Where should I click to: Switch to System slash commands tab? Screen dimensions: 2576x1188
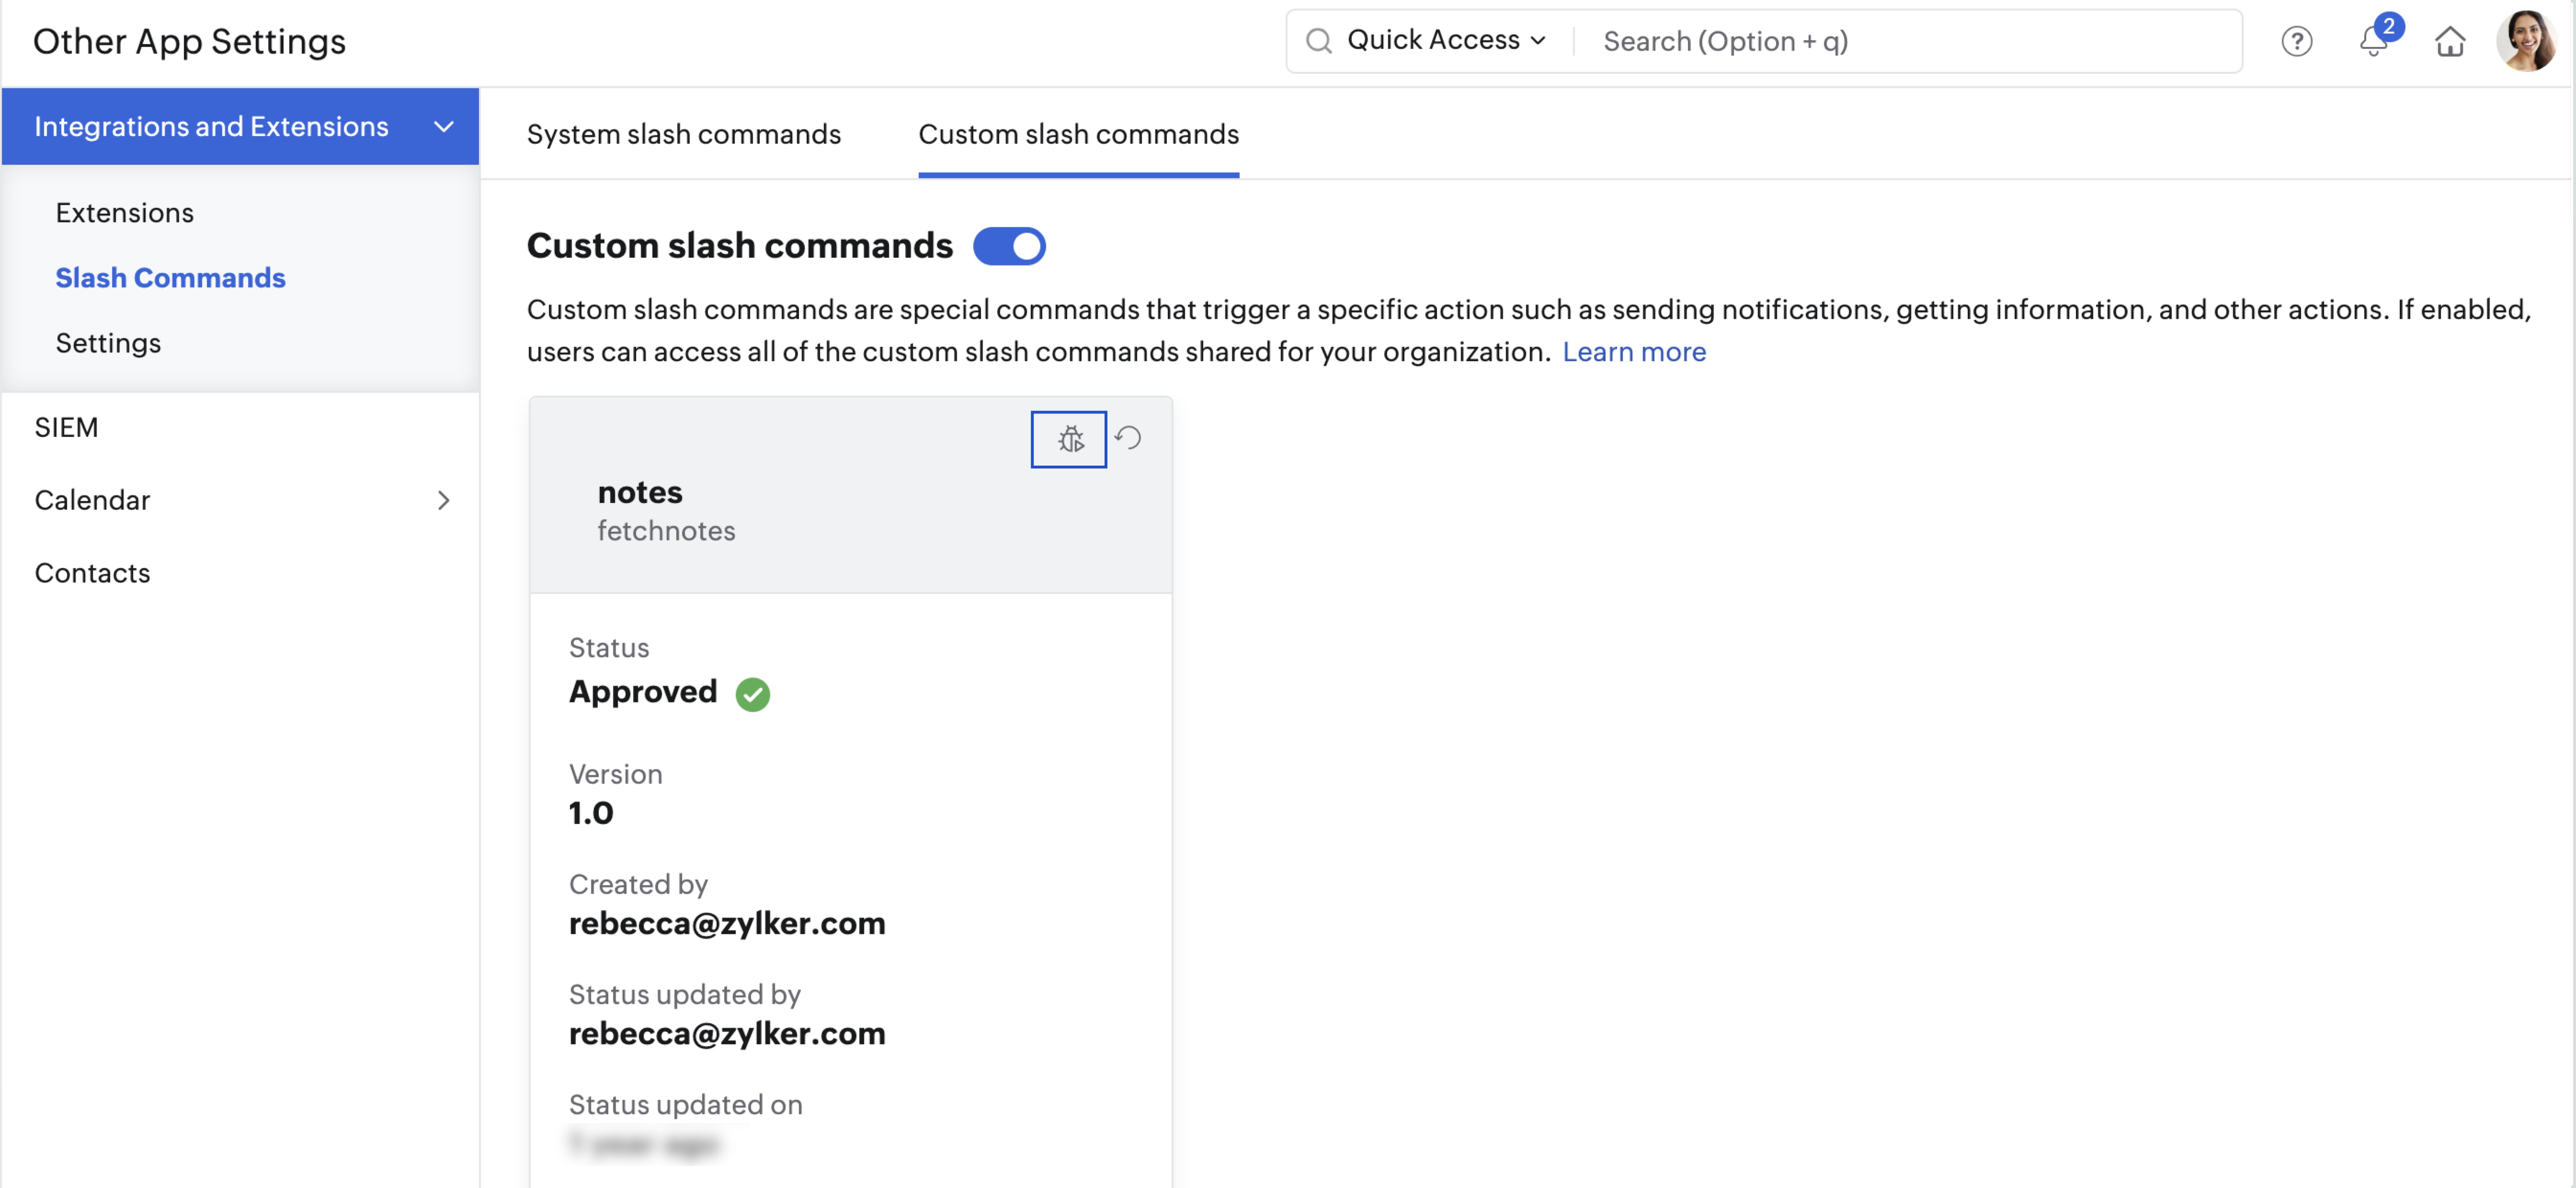(x=683, y=134)
